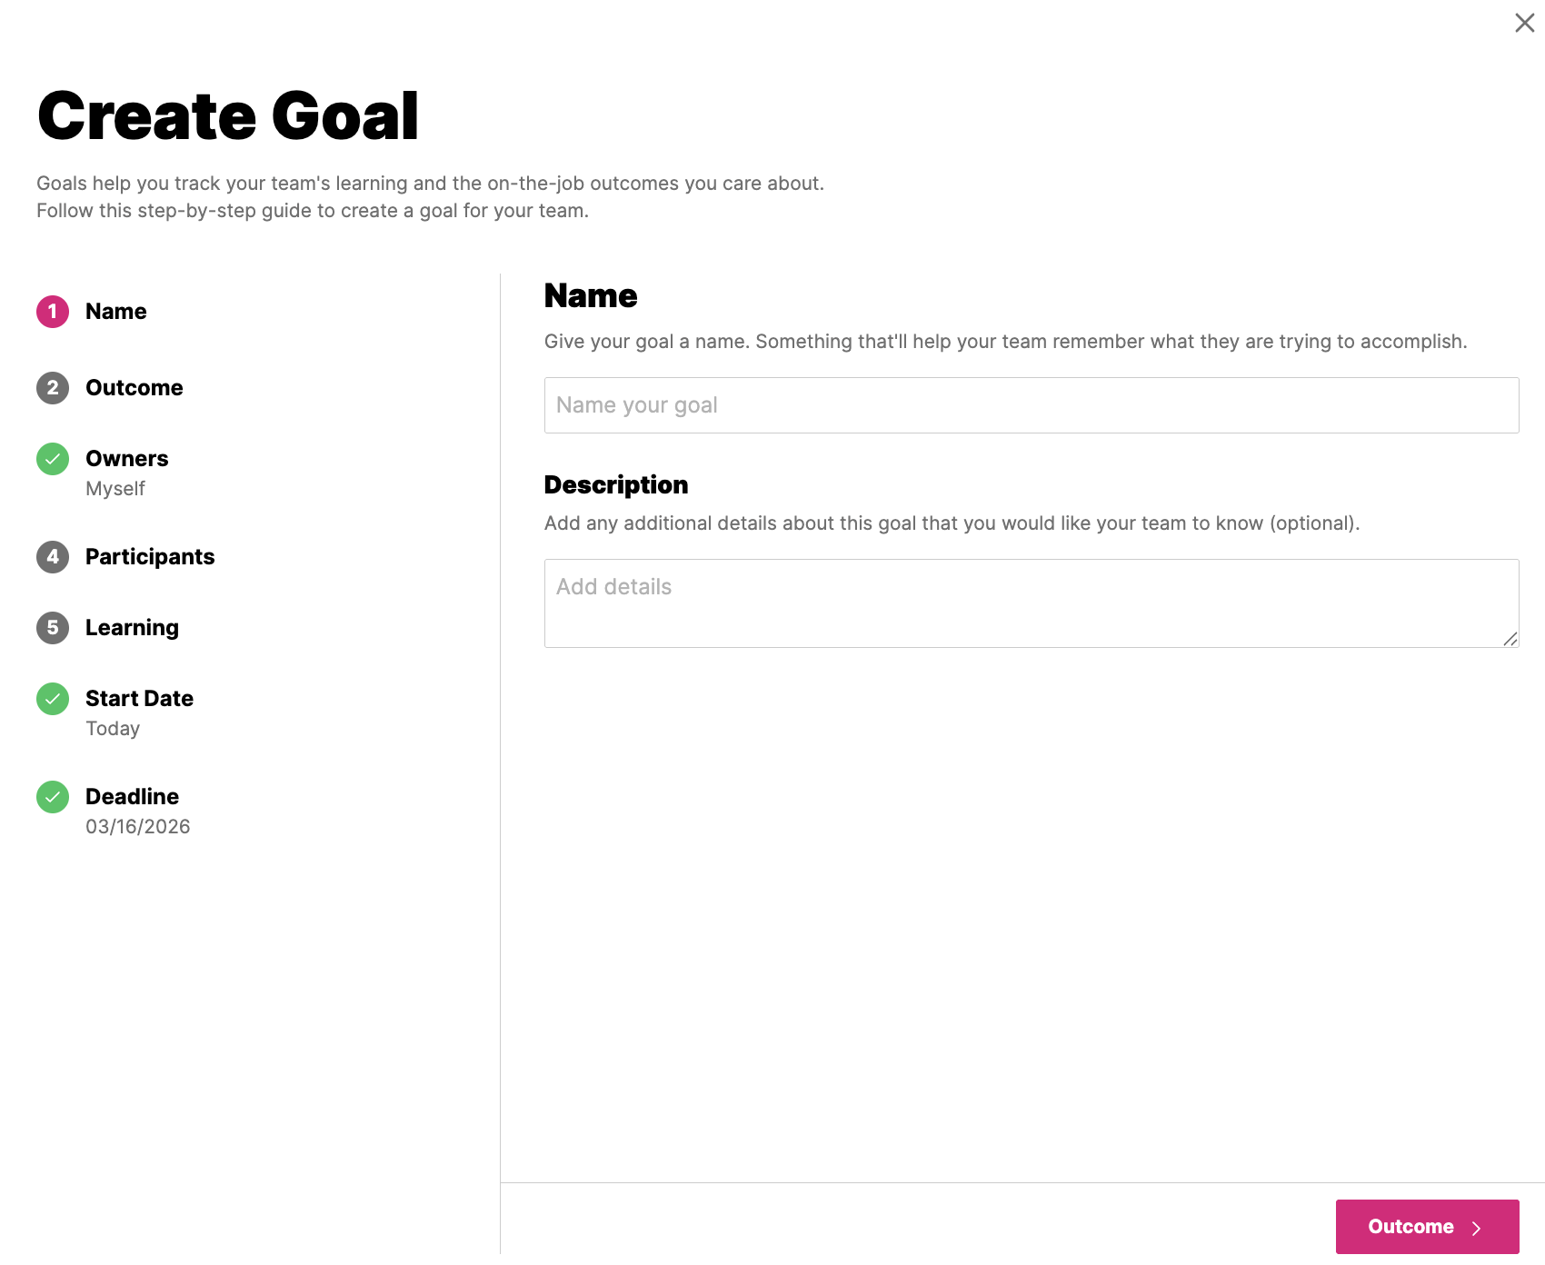Click the Deadline completion checkmark
The height and width of the screenshot is (1265, 1545).
point(53,797)
